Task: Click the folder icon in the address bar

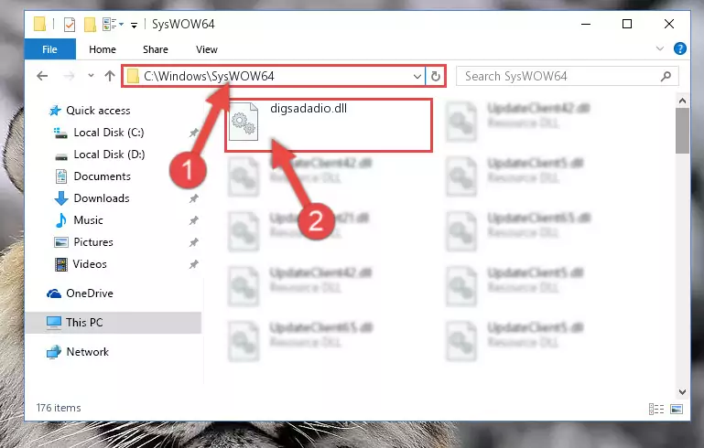Action: click(x=133, y=76)
